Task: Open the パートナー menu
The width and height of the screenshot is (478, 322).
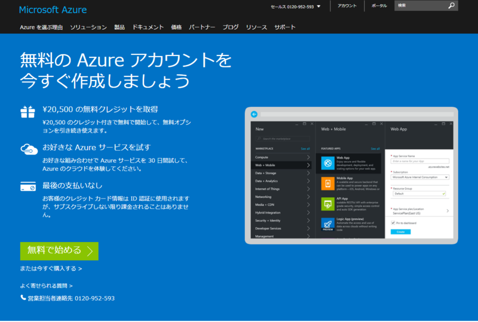Action: [x=202, y=27]
